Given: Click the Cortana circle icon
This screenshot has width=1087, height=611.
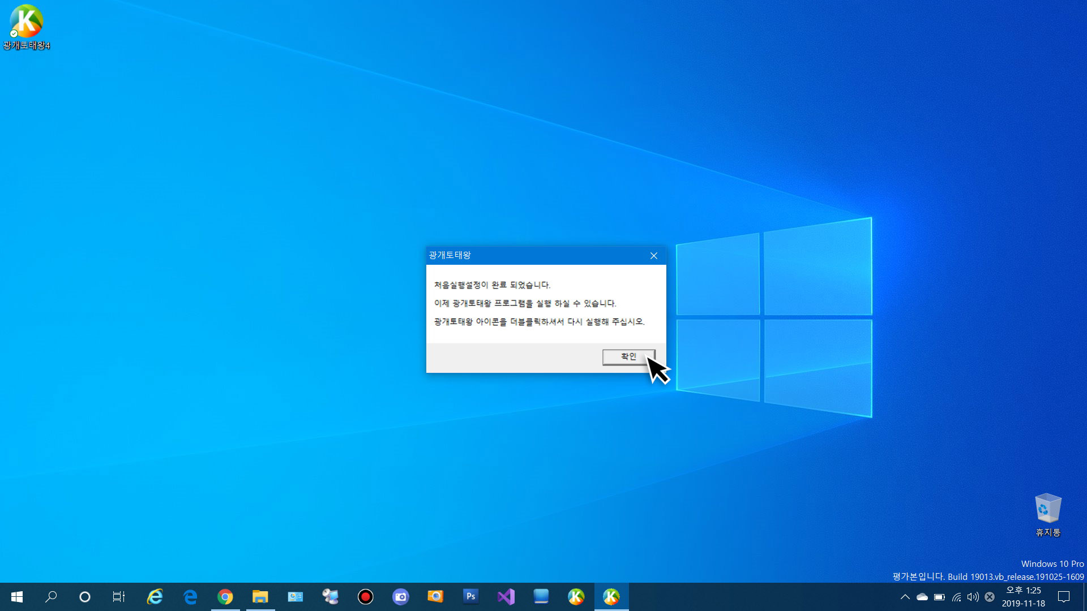Looking at the screenshot, I should [x=85, y=597].
